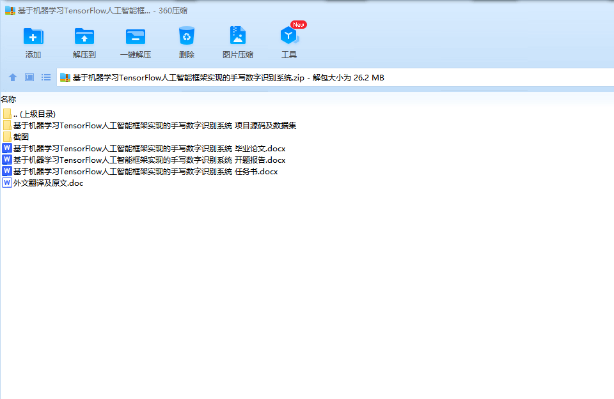Select the 截图 folder
Screen dimensions: 614x399
coord(15,137)
